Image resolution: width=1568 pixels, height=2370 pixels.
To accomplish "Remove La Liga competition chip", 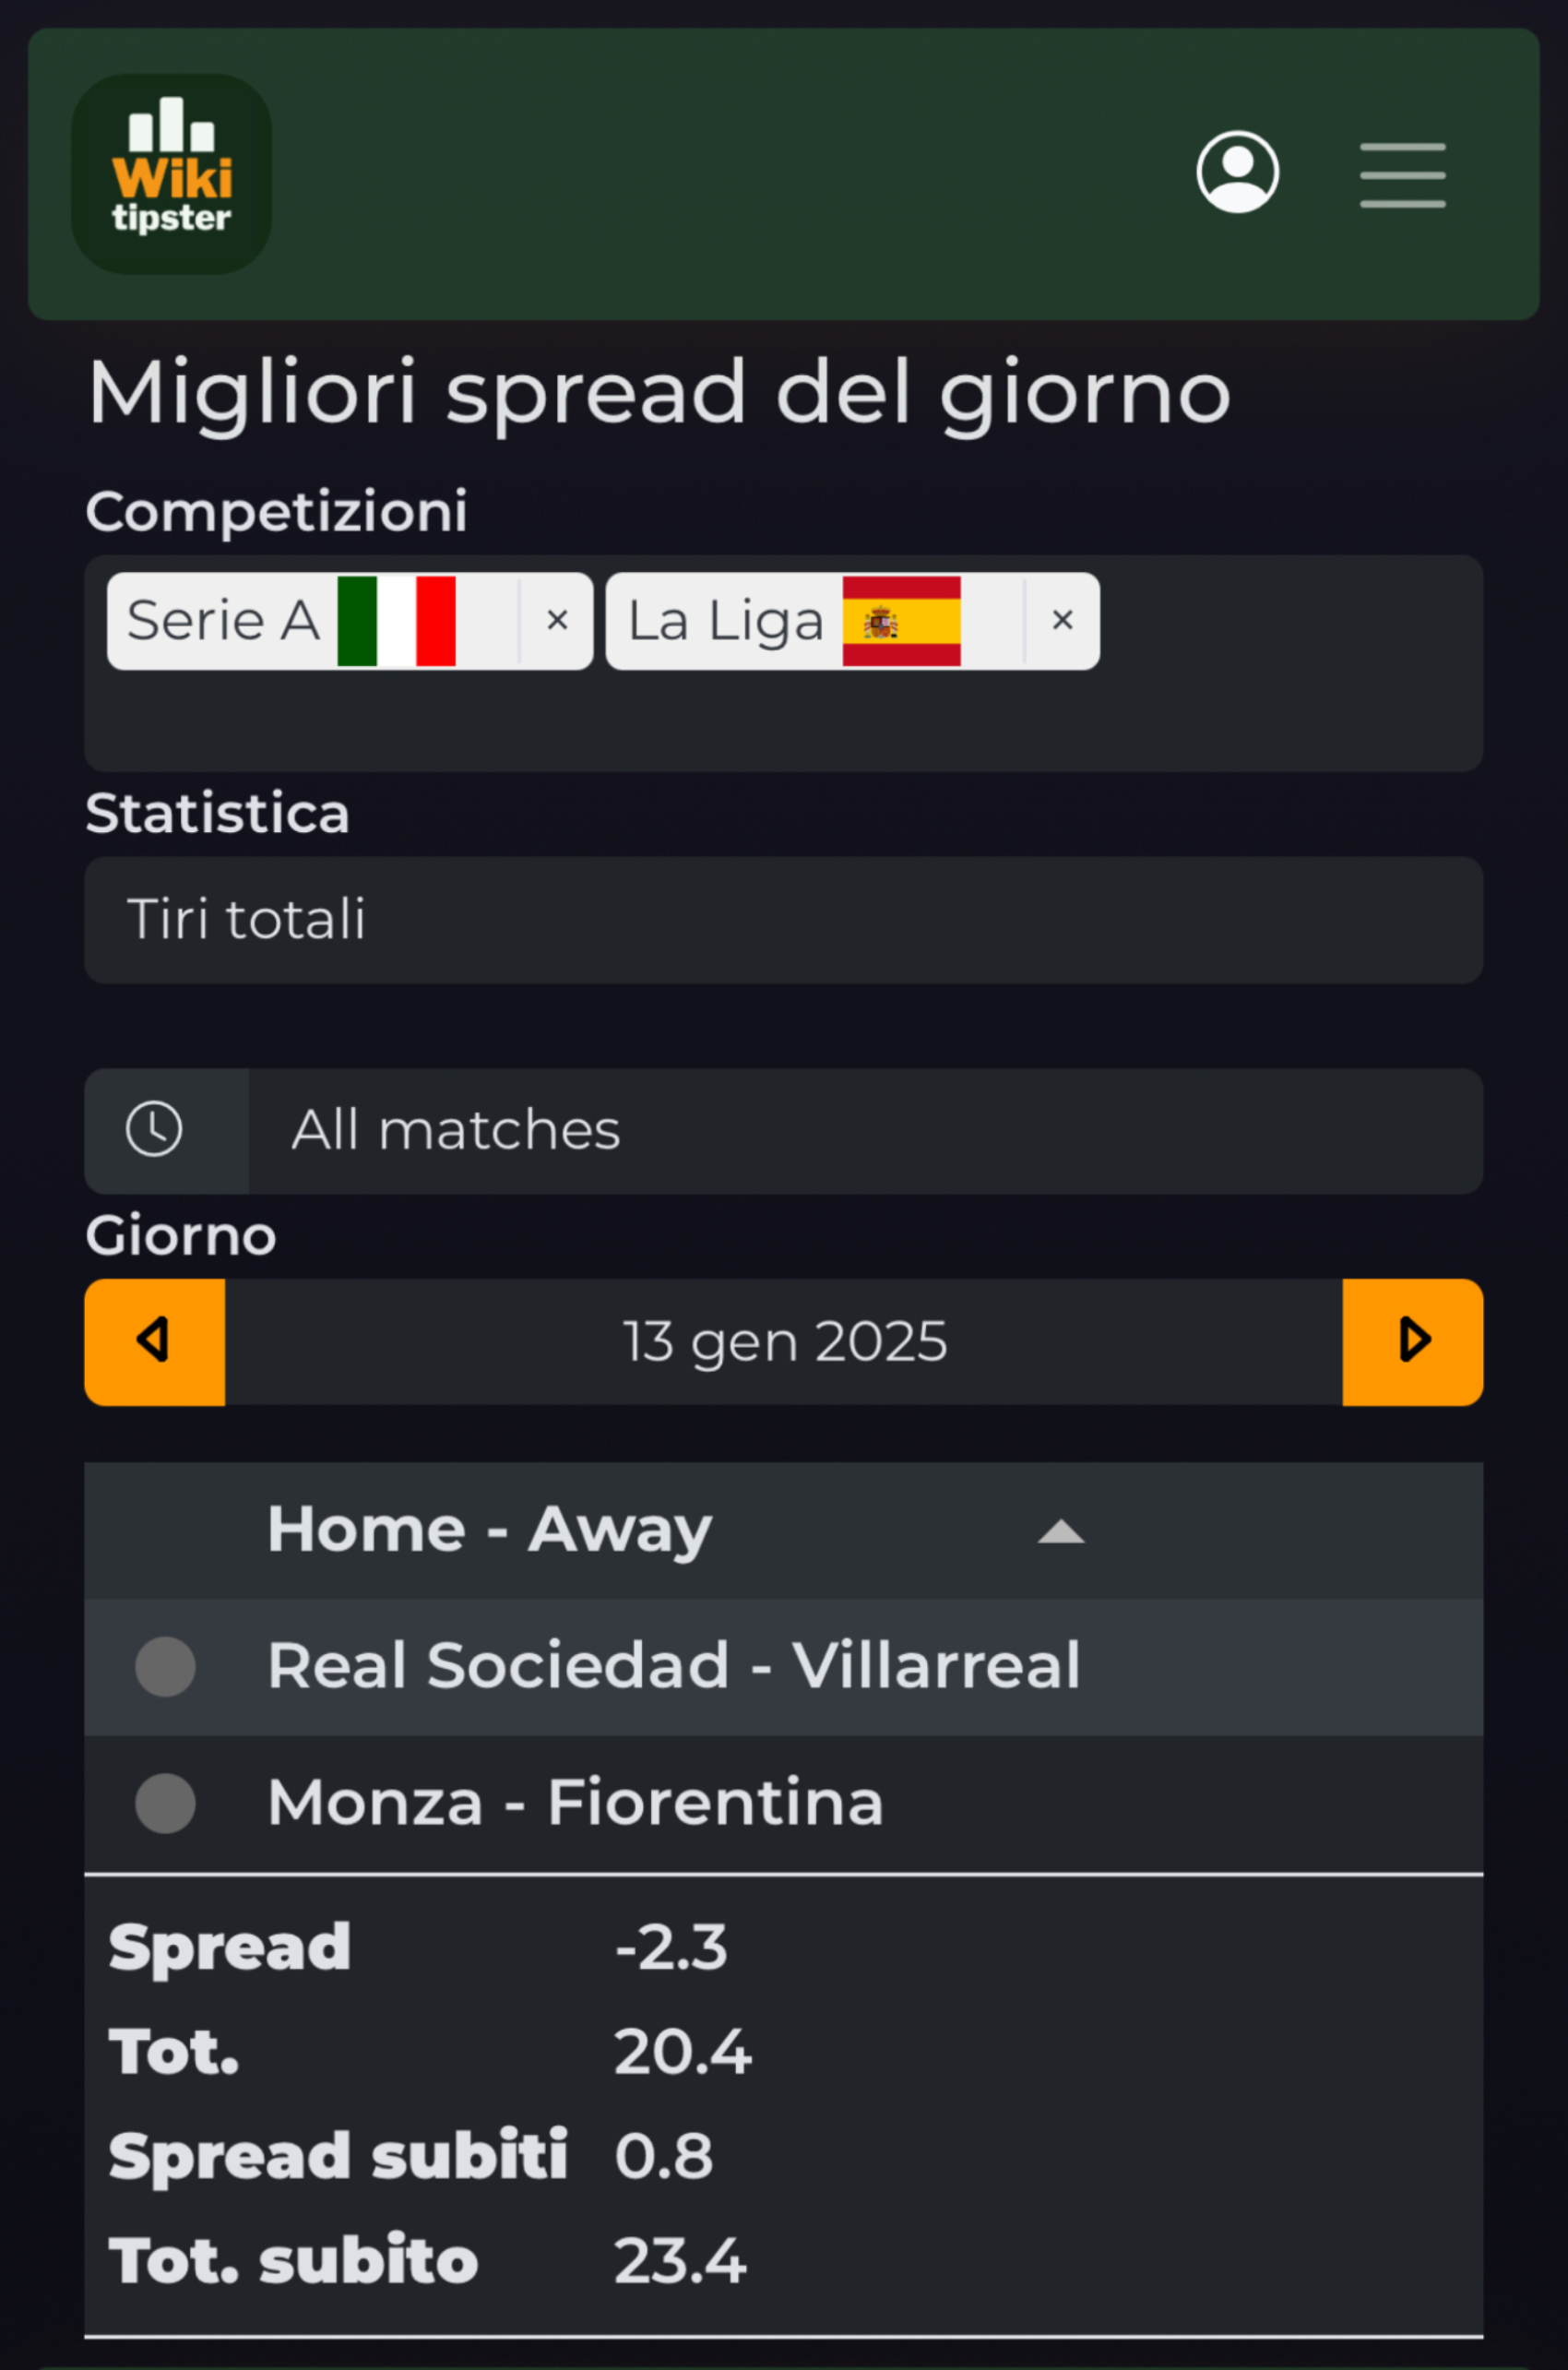I will coord(1062,621).
